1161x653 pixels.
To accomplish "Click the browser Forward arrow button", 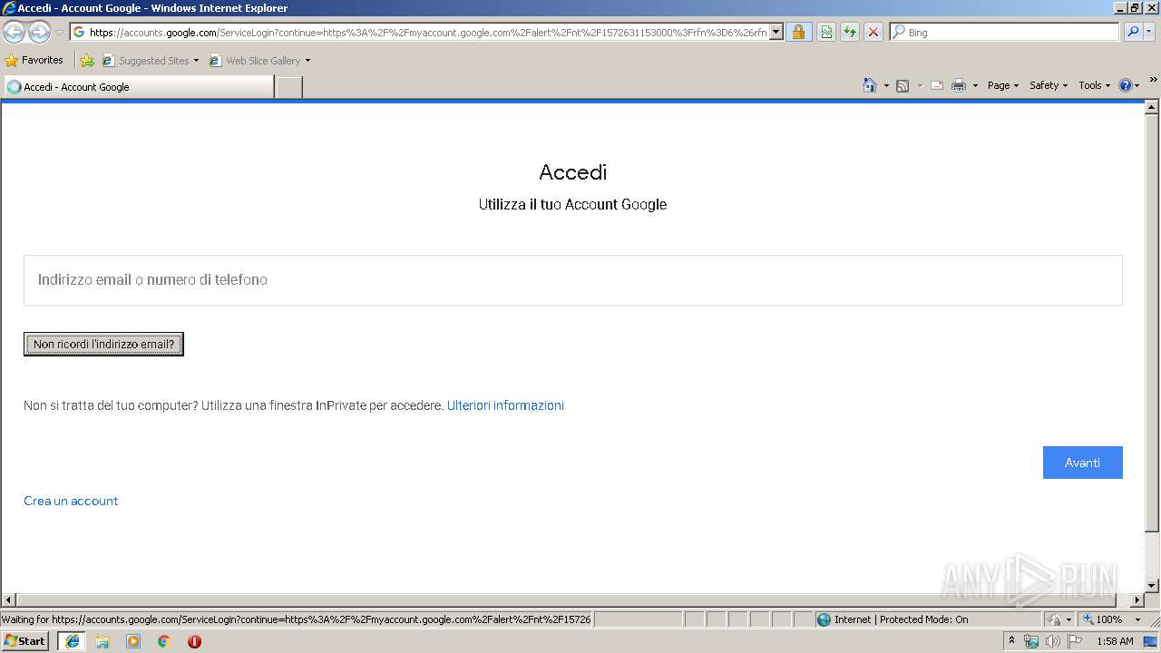I will (39, 33).
